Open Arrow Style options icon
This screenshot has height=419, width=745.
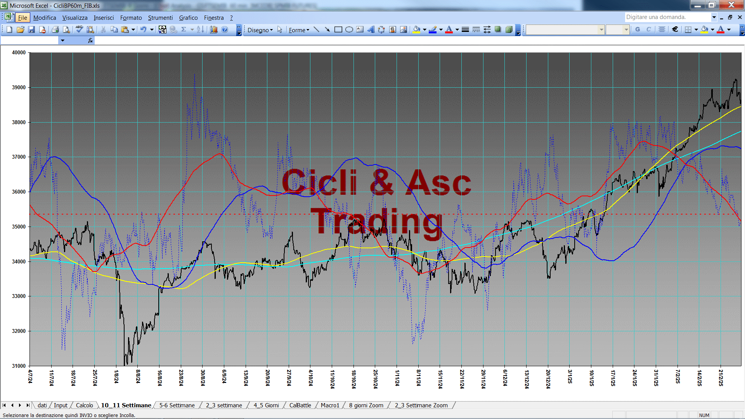487,29
